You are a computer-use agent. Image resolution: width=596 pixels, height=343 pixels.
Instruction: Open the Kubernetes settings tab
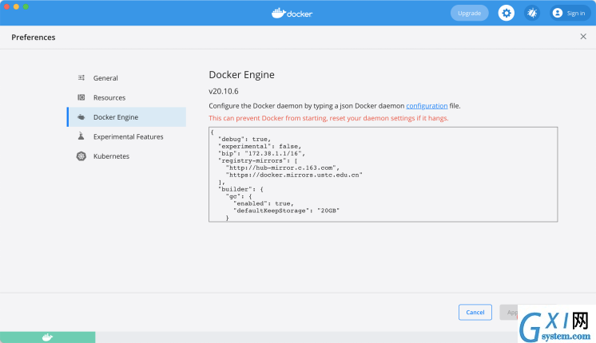126,156
